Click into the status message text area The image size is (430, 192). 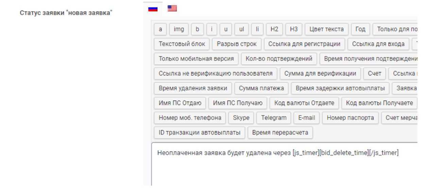coord(284,167)
